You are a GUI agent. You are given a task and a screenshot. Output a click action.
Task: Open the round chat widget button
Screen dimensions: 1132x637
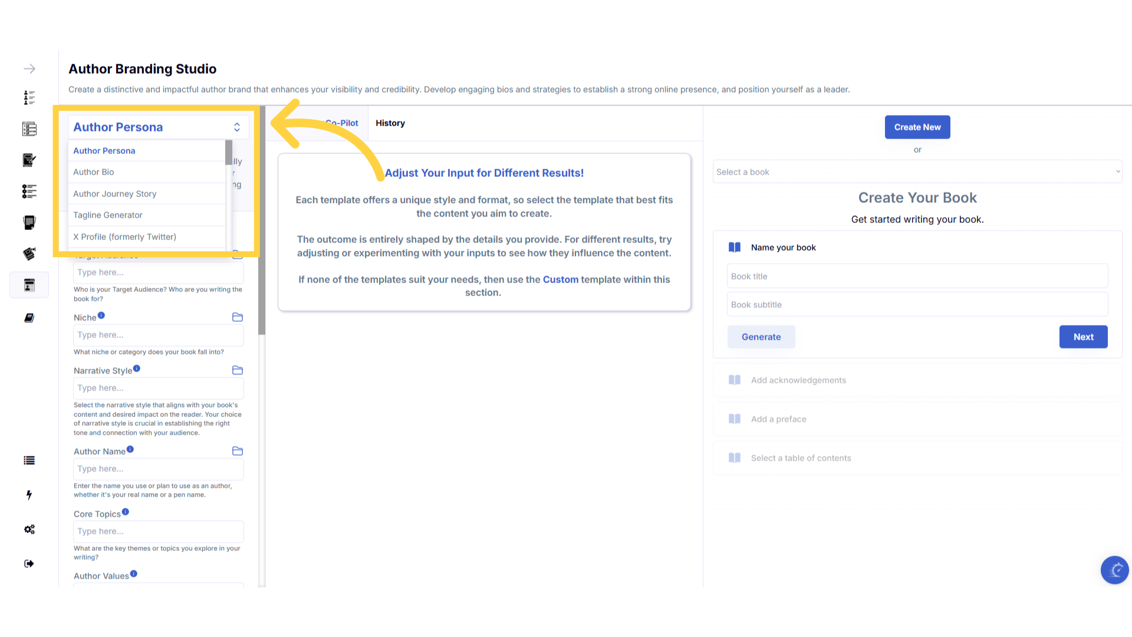tap(1114, 570)
